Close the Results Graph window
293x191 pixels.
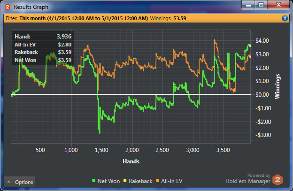(278, 5)
